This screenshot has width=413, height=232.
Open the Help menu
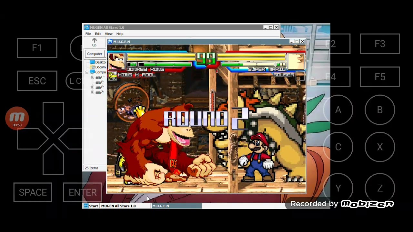[120, 34]
